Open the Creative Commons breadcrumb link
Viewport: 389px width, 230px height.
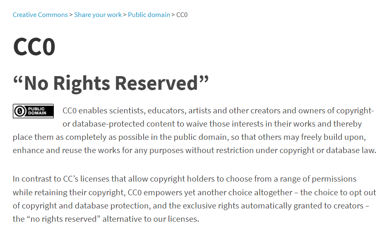tap(40, 15)
